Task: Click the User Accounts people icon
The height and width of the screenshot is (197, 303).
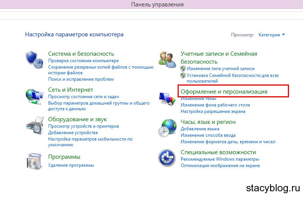Action: pyautogui.click(x=167, y=60)
